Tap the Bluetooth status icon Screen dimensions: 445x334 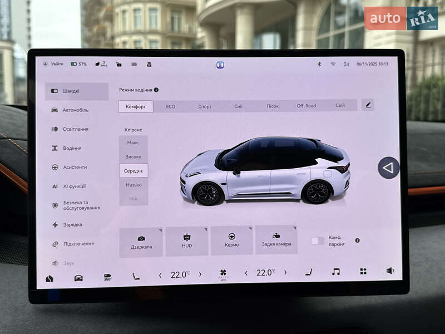319,64
